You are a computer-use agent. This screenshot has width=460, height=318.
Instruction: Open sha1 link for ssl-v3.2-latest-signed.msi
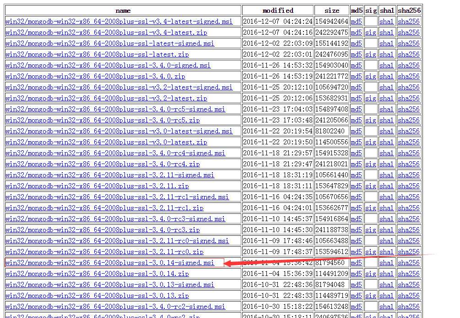point(386,87)
